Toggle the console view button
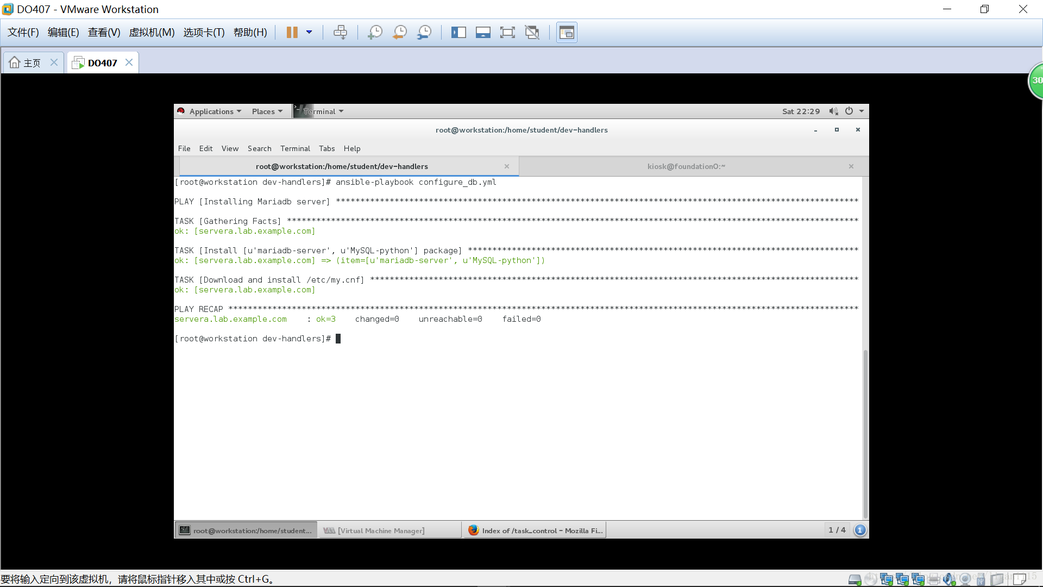Viewport: 1043px width, 587px height. (x=567, y=33)
